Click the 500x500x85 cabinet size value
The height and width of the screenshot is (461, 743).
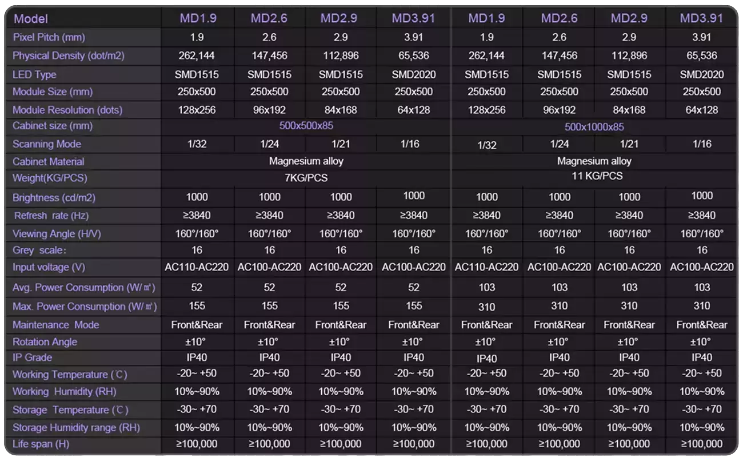point(306,125)
